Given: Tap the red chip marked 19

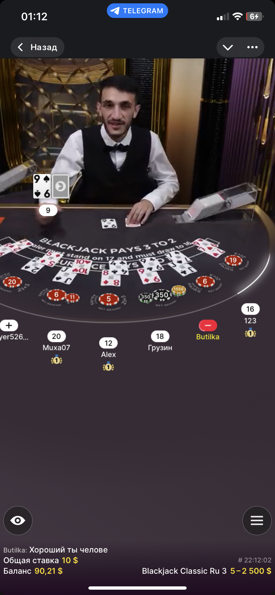Looking at the screenshot, I should click(x=233, y=260).
